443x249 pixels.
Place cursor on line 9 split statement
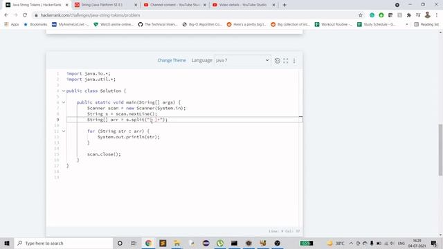127,120
